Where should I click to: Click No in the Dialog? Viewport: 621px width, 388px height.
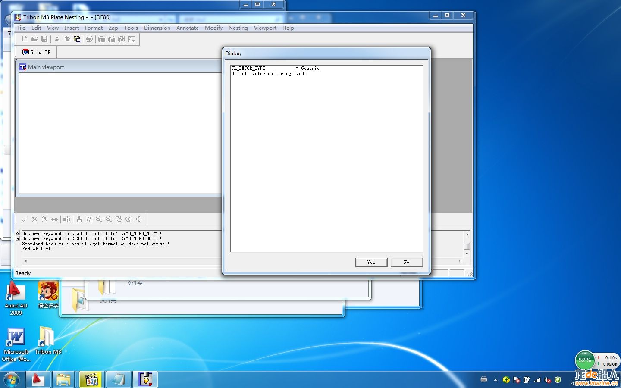tap(407, 262)
